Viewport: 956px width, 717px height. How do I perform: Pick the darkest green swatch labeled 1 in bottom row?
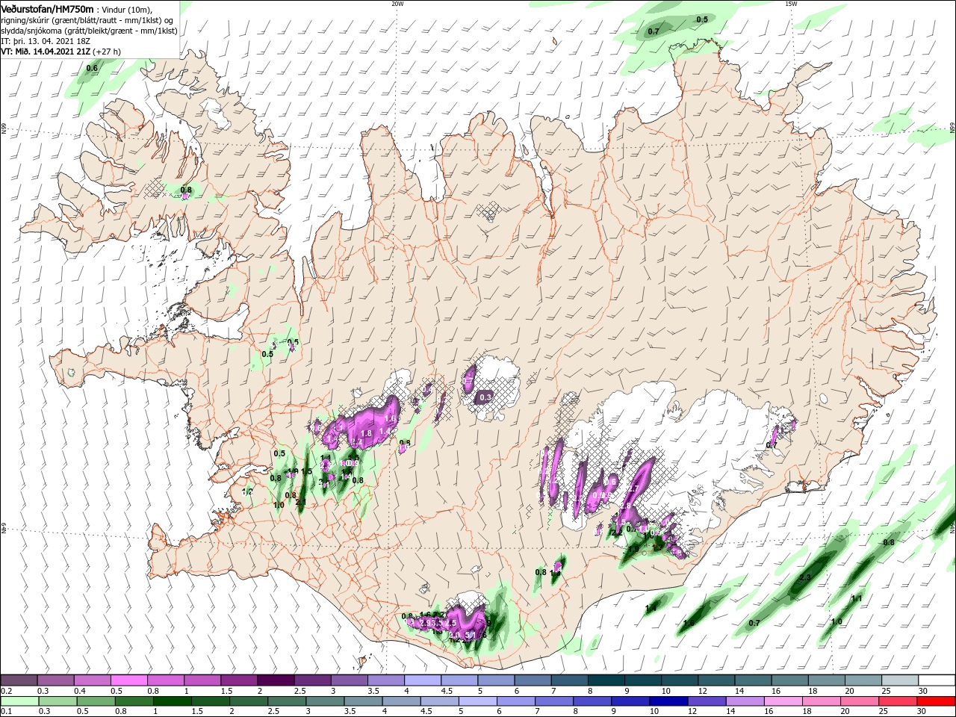pyautogui.click(x=173, y=701)
